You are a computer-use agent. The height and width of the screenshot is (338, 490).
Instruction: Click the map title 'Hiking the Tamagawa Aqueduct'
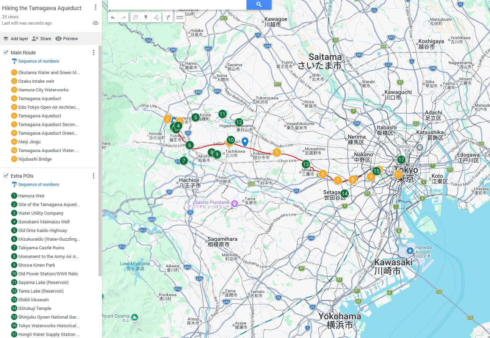pyautogui.click(x=42, y=8)
